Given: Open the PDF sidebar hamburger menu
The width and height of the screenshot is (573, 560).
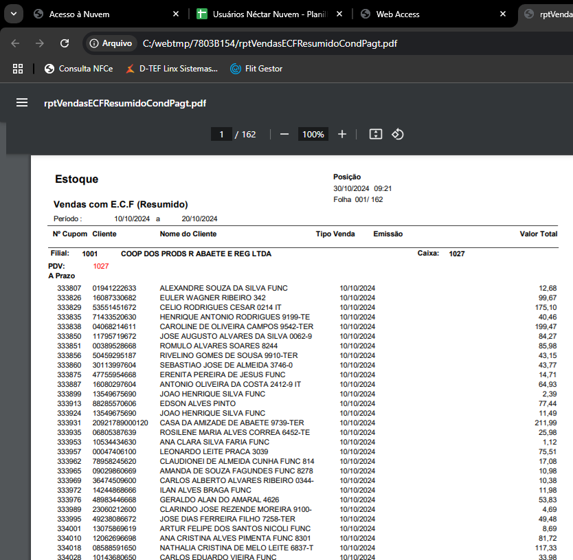Looking at the screenshot, I should pyautogui.click(x=22, y=103).
